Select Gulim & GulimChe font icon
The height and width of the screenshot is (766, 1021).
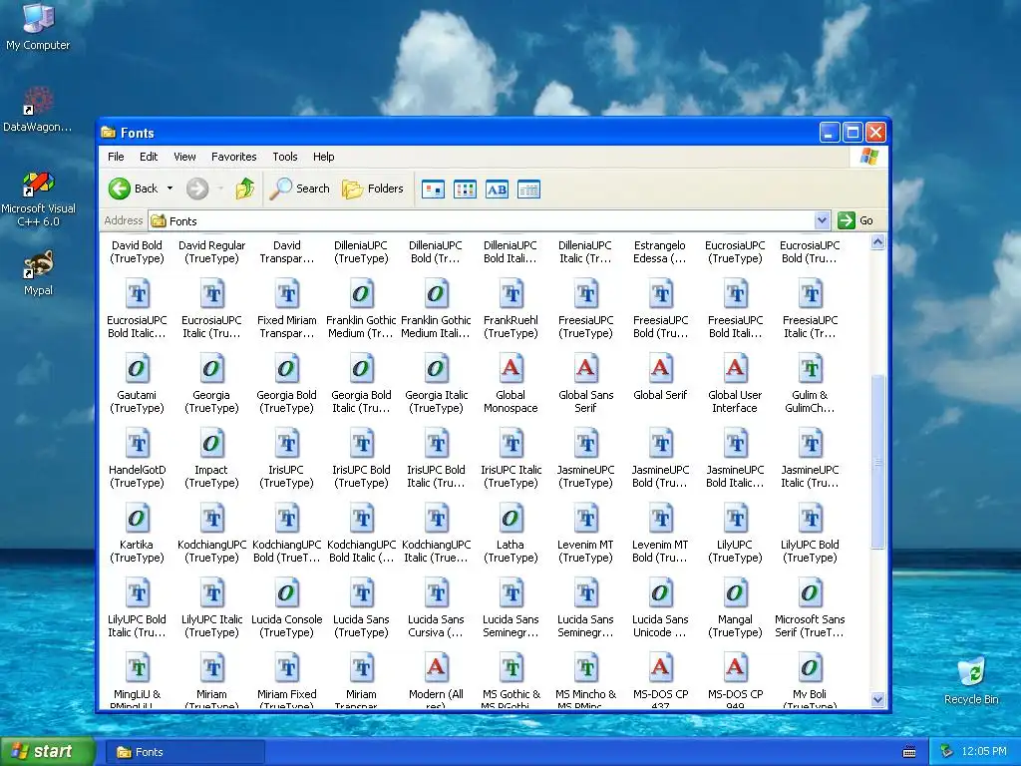[810, 369]
